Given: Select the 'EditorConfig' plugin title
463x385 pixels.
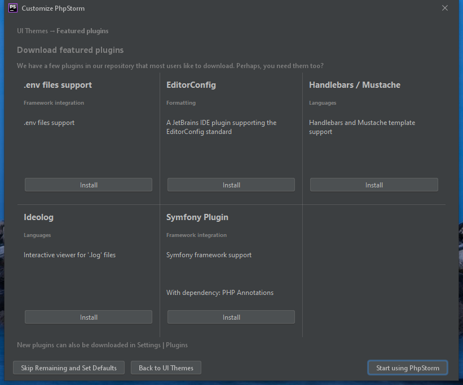Looking at the screenshot, I should point(191,85).
